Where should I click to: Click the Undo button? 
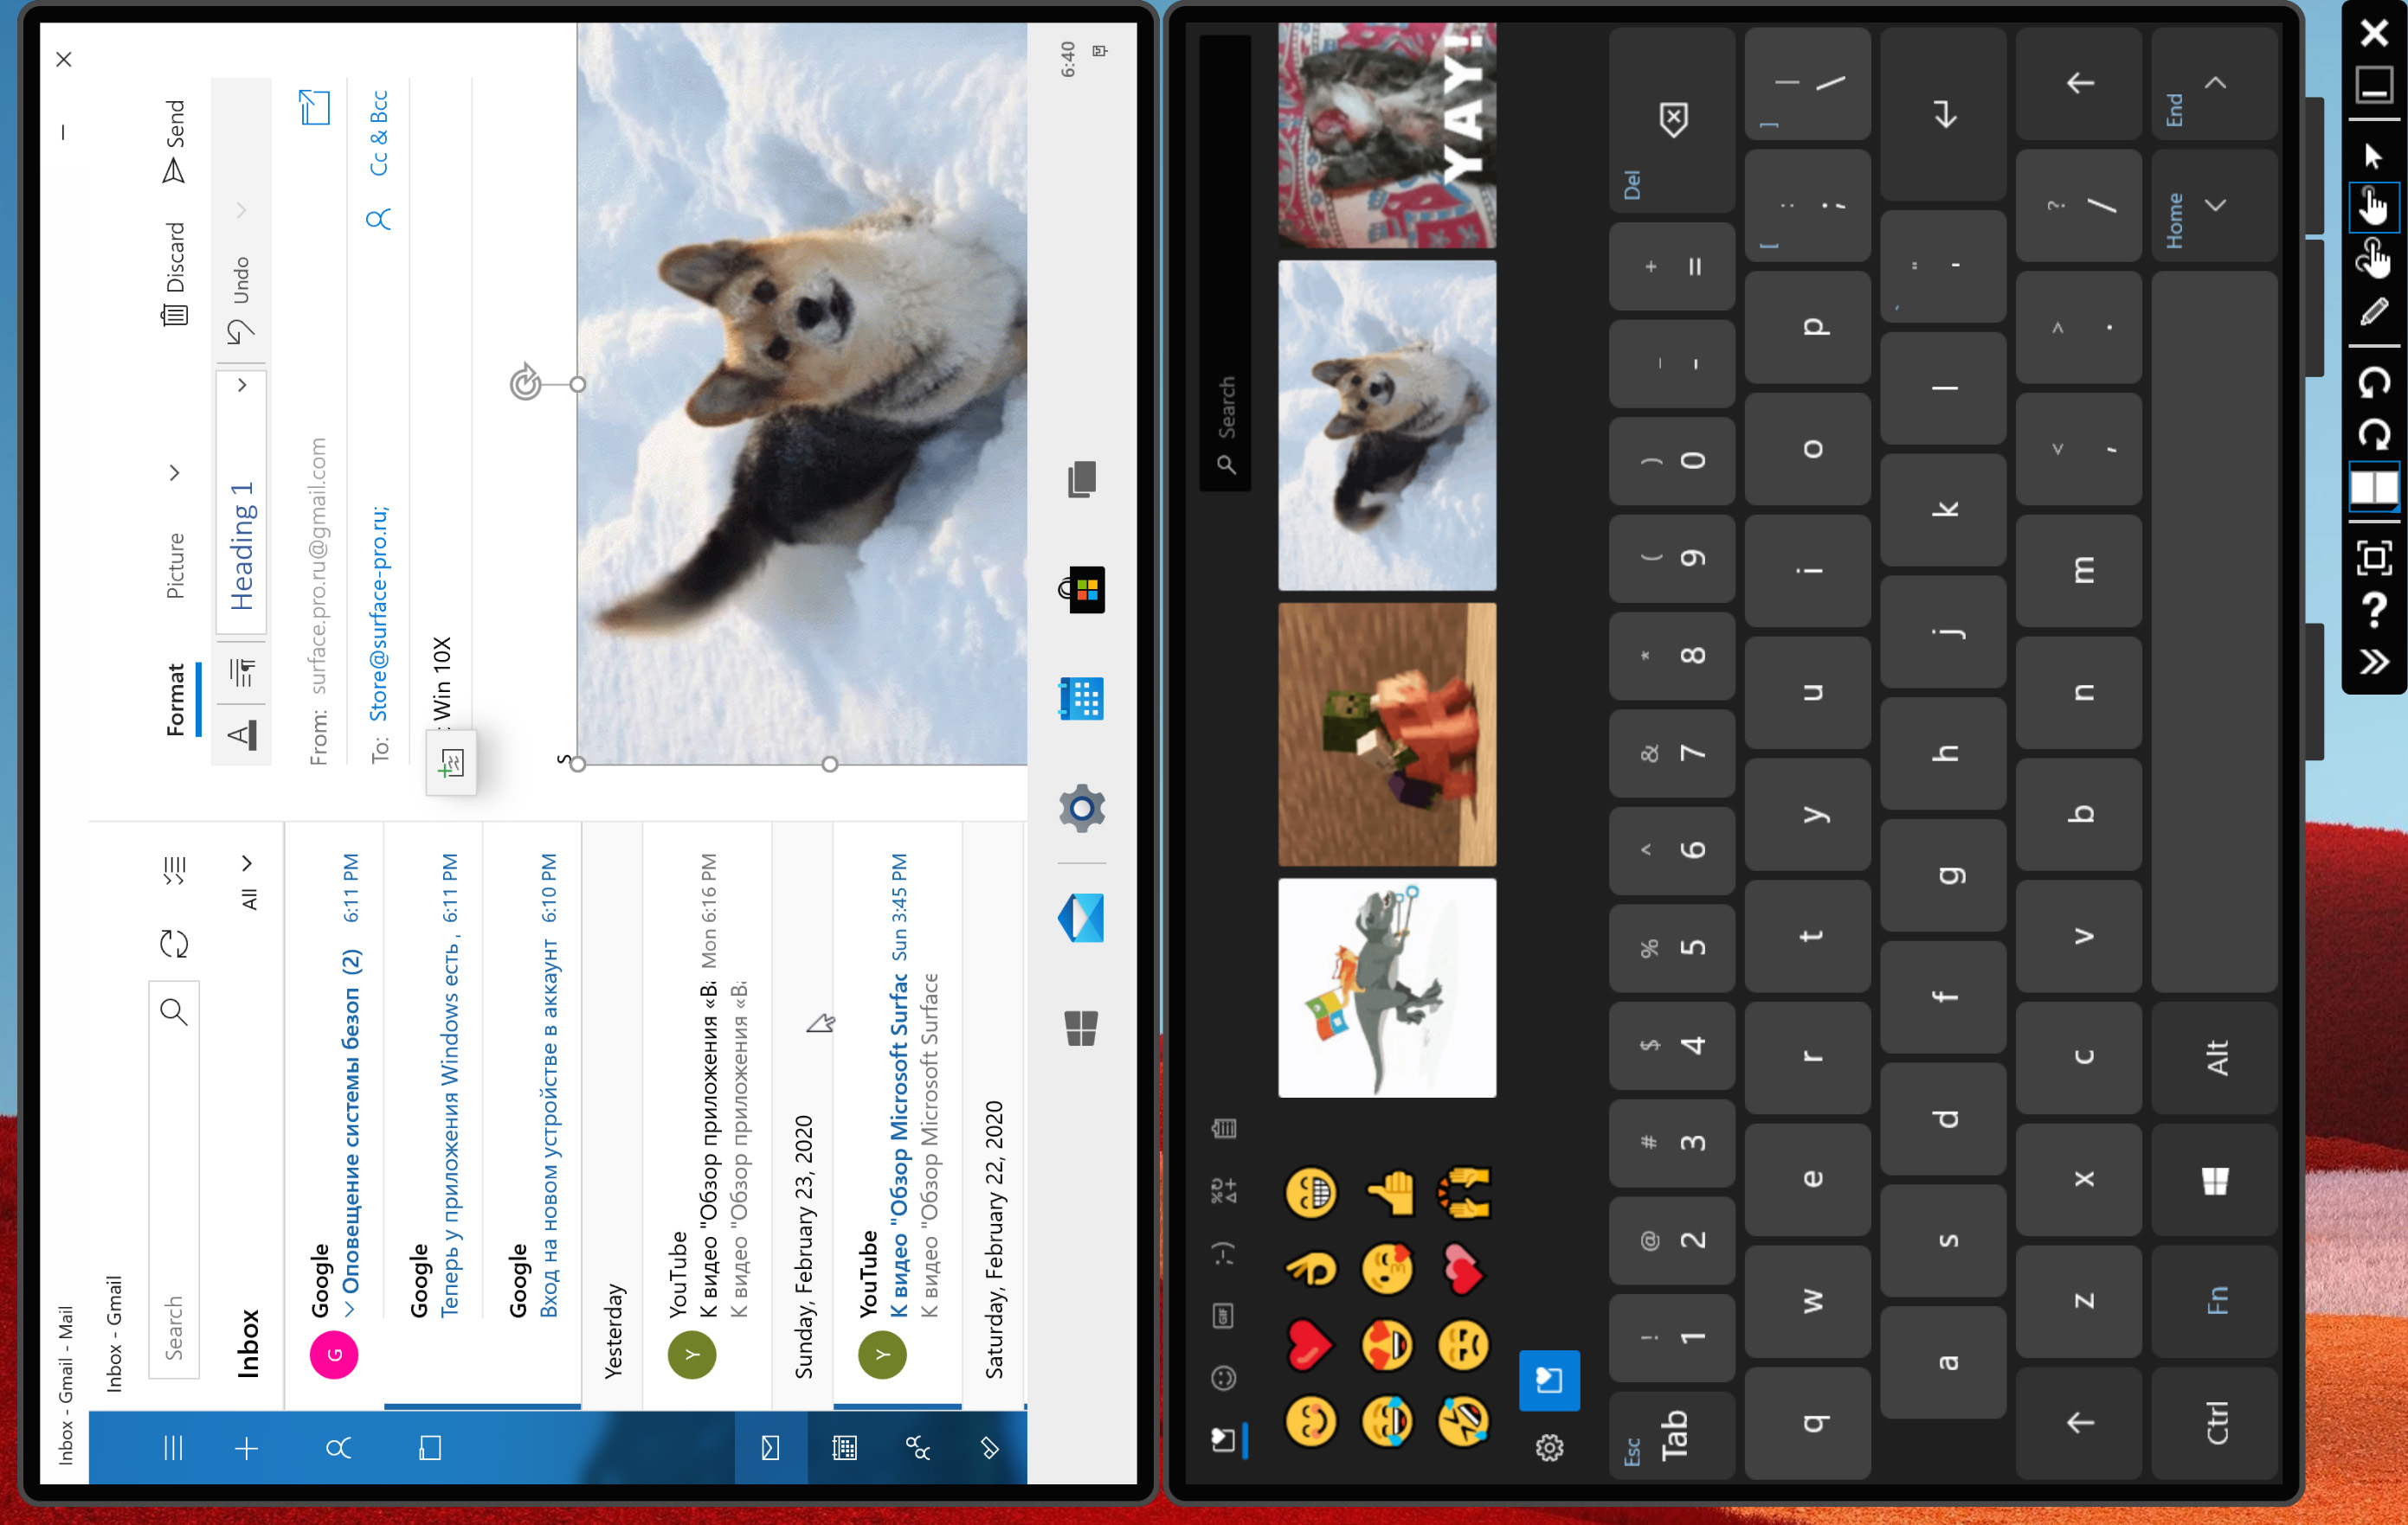click(241, 300)
